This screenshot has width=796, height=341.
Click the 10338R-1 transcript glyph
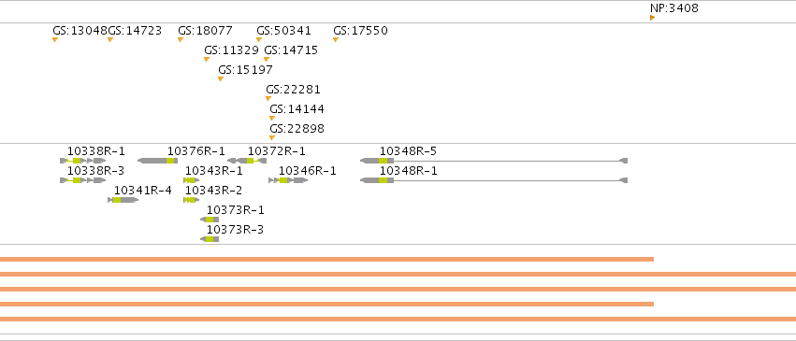[x=82, y=161]
